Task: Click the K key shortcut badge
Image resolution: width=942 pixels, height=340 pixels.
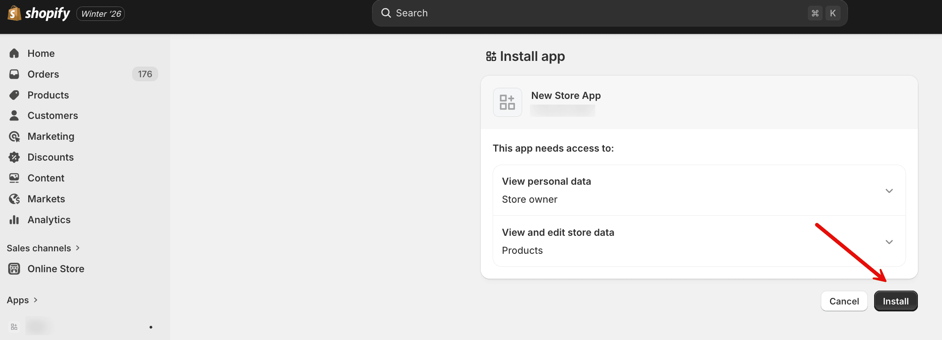Action: coord(833,13)
